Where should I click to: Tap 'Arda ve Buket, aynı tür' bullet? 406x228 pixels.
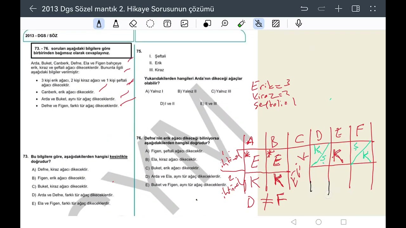[78, 99]
